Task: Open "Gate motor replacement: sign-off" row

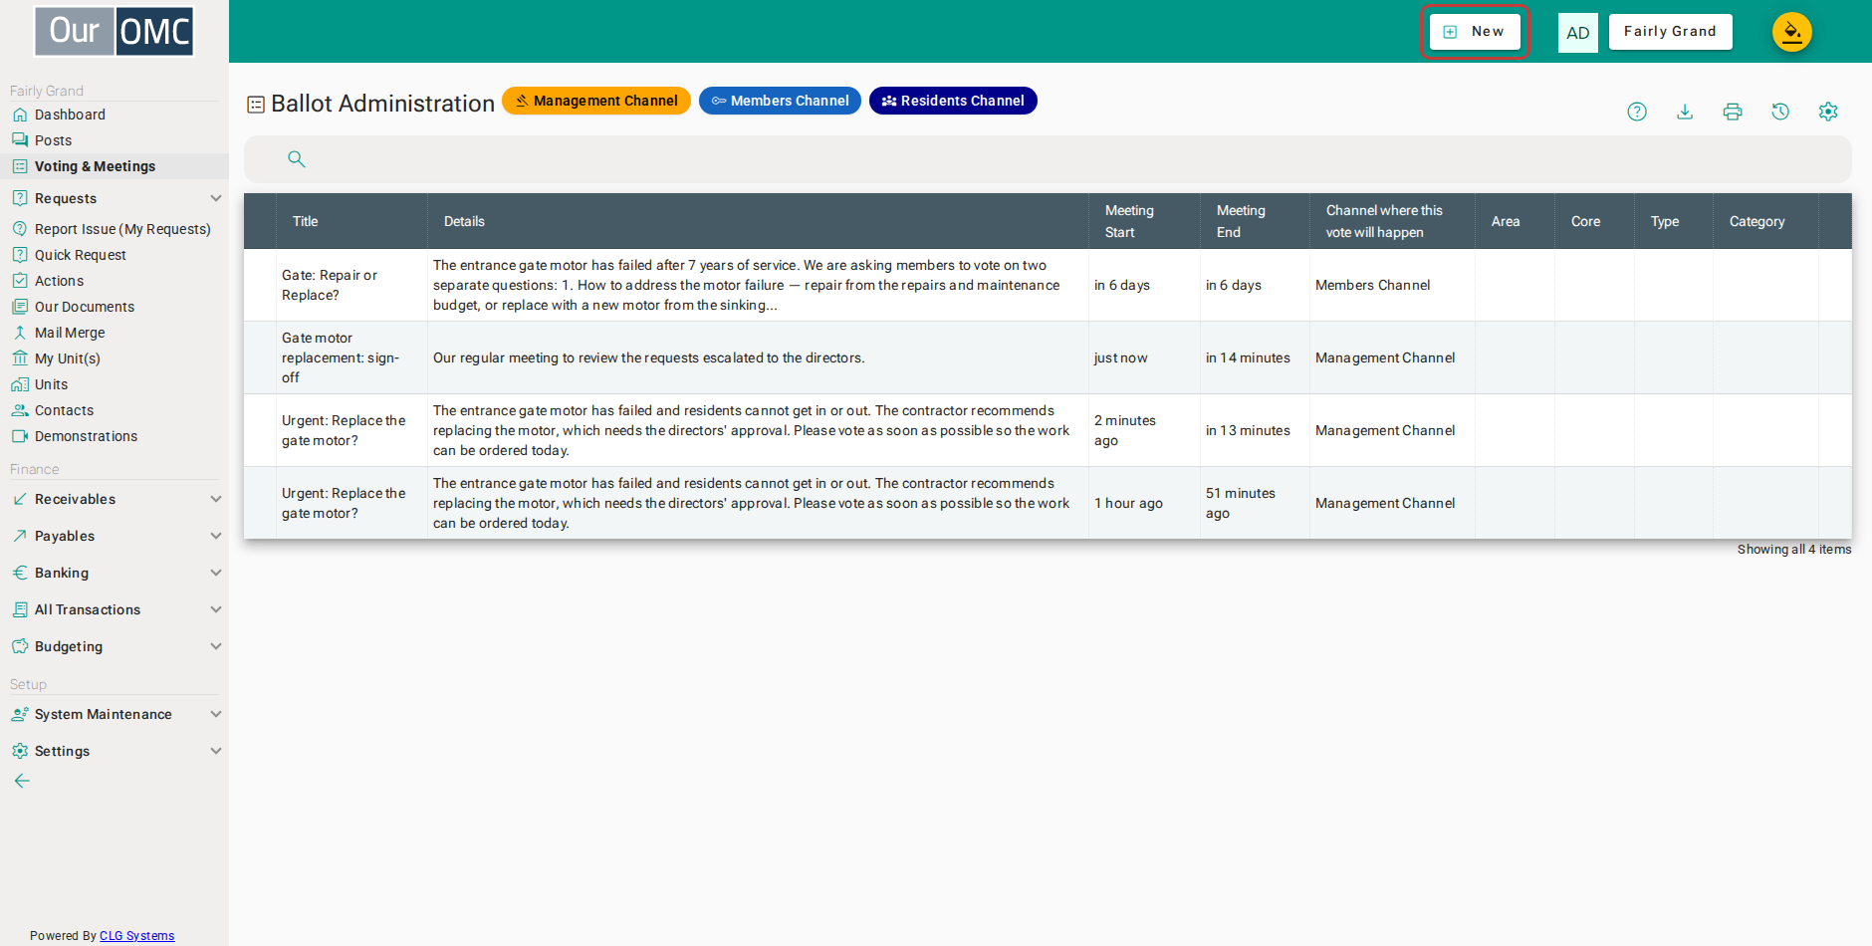Action: click(1048, 357)
